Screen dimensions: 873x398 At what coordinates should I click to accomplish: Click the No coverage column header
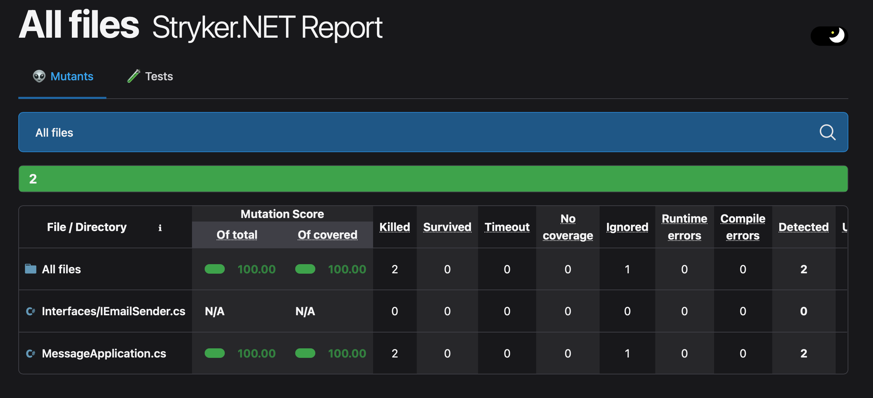tap(568, 227)
